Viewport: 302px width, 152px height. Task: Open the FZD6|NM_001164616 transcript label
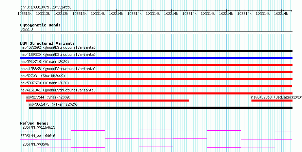[38, 136]
